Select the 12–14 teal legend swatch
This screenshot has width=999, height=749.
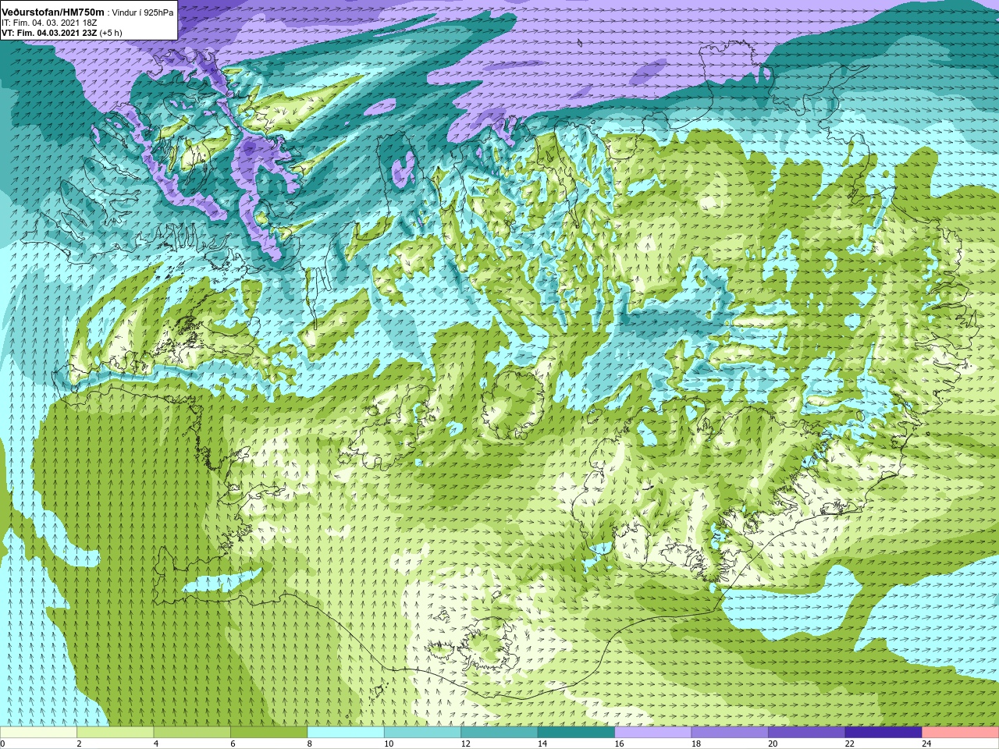coord(499,733)
